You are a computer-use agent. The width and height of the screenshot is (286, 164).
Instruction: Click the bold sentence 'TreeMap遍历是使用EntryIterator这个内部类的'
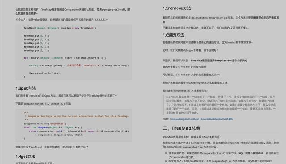pos(219,61)
